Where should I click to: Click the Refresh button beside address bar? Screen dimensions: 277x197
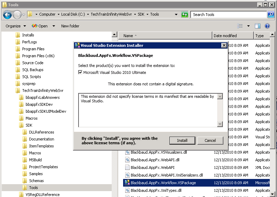tap(185, 15)
